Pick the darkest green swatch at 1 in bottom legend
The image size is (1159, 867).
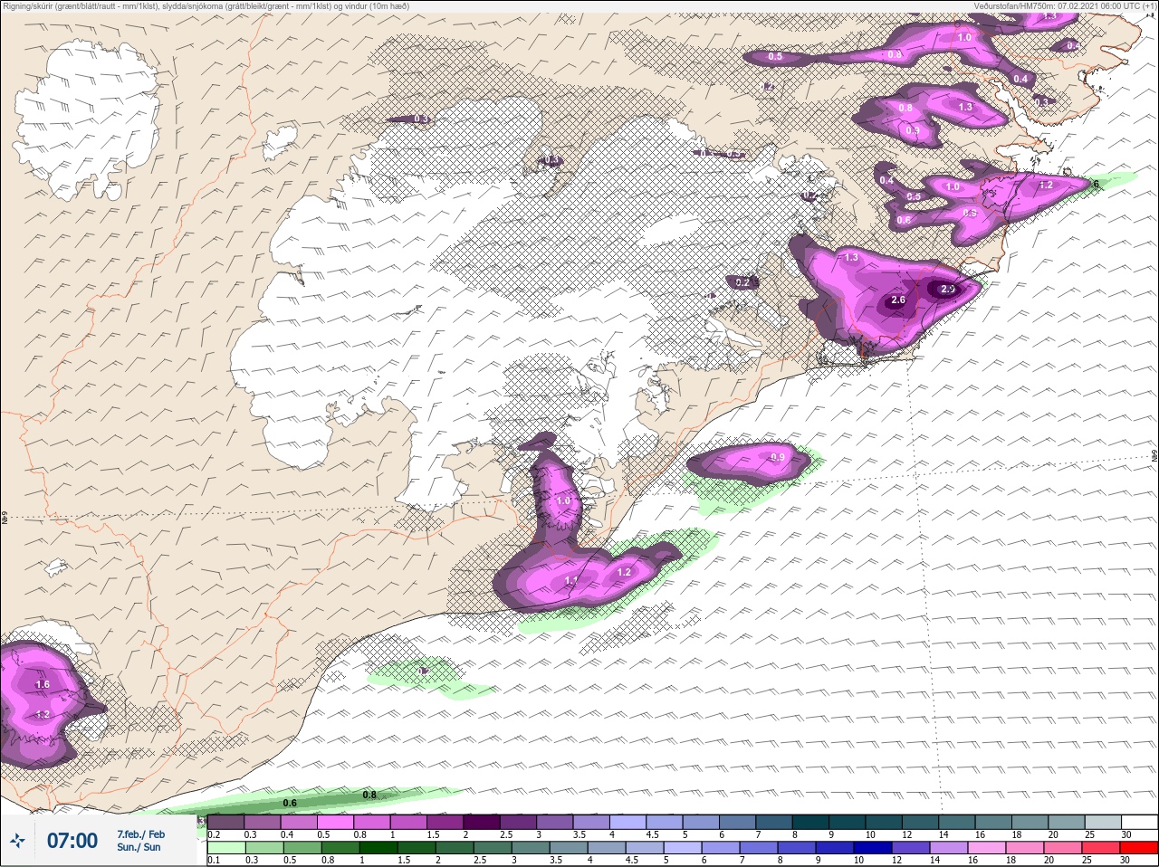(x=378, y=847)
